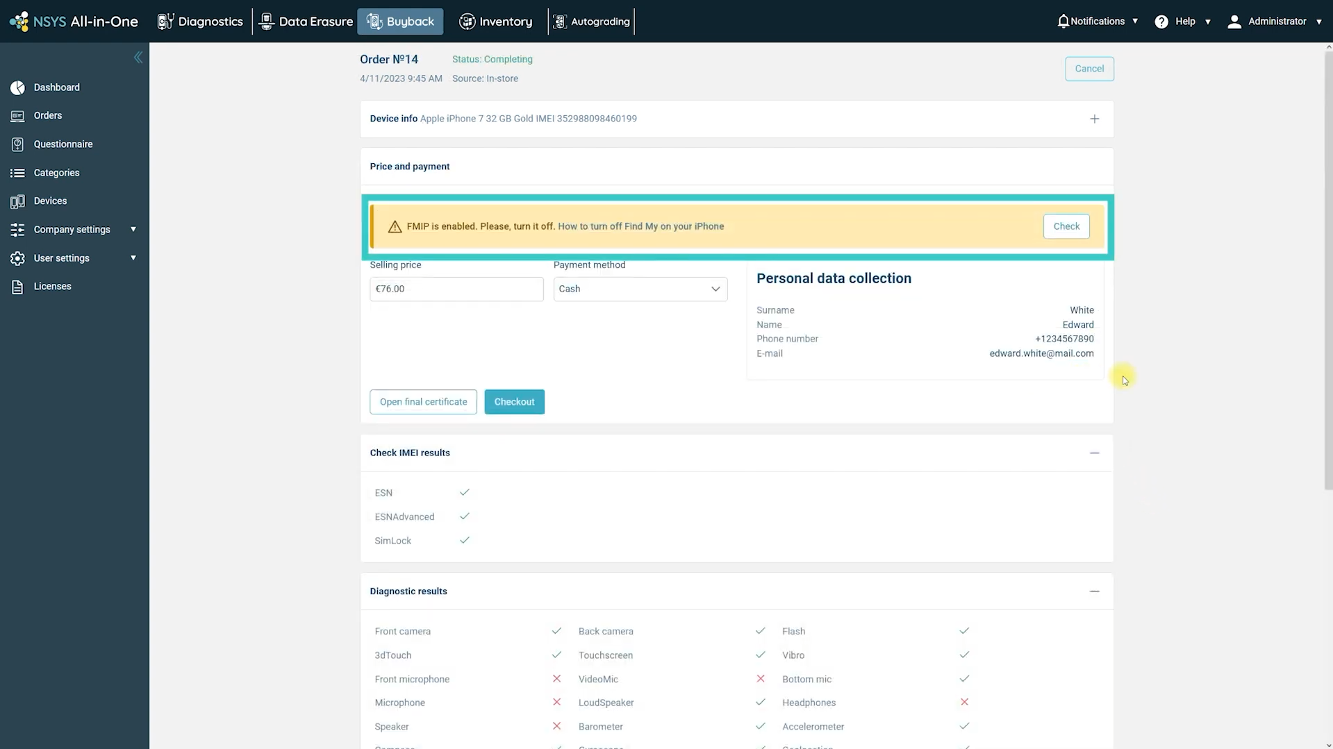This screenshot has width=1333, height=749.
Task: Click Open final certificate button
Action: coord(423,402)
